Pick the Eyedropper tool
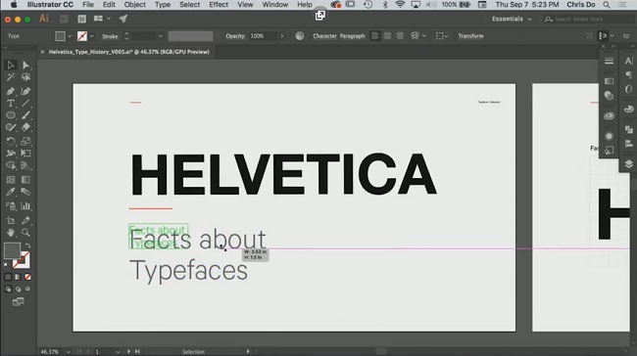This screenshot has width=637, height=356. [11, 192]
